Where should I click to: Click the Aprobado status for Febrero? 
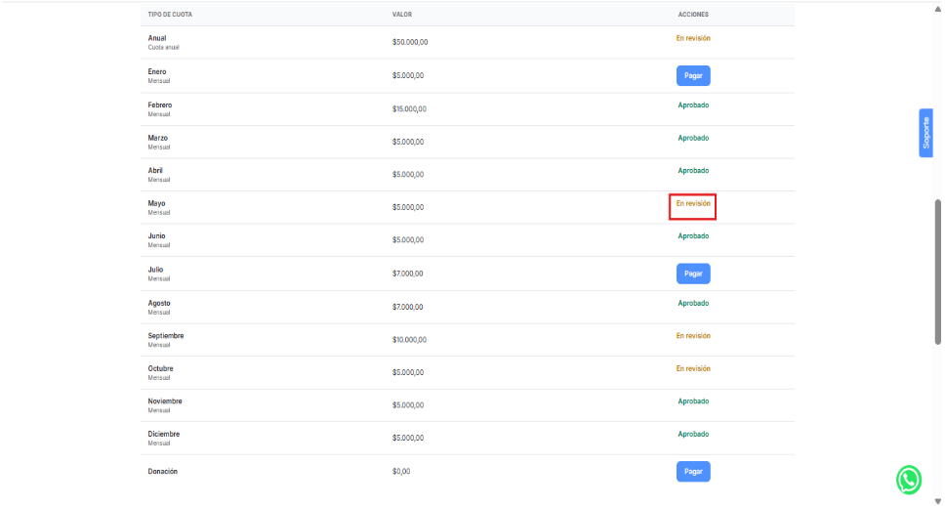pos(693,105)
